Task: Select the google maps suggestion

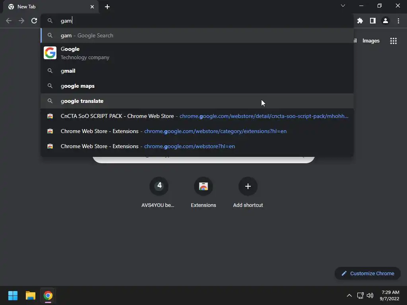Action: pyautogui.click(x=197, y=86)
